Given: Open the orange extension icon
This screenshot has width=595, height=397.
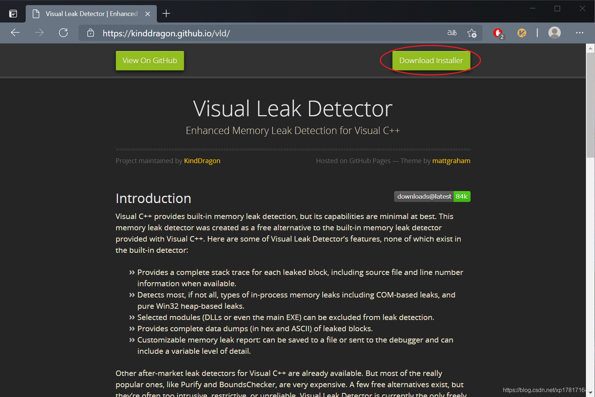Looking at the screenshot, I should pos(521,33).
